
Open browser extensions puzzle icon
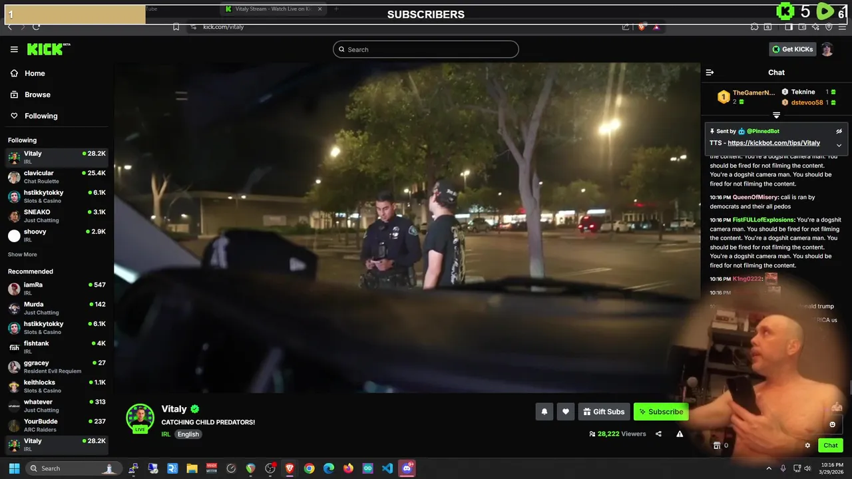(x=754, y=27)
